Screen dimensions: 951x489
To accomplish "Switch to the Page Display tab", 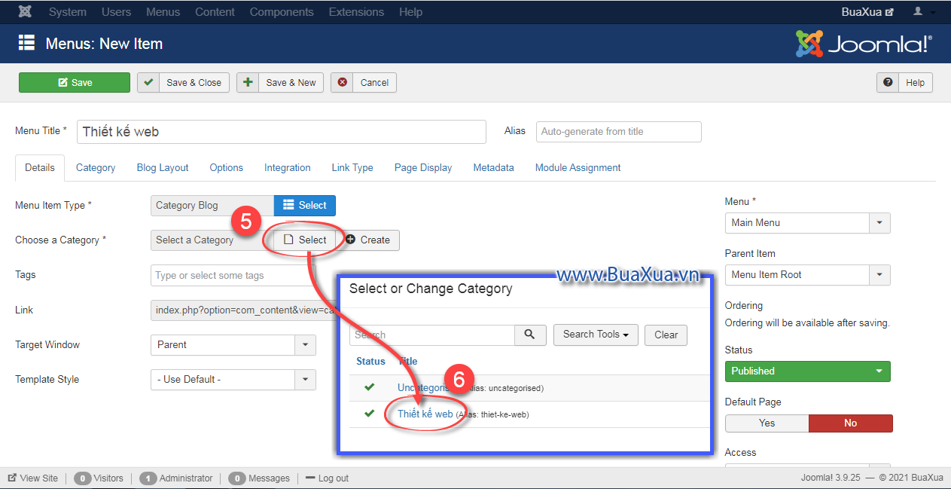I will (423, 168).
